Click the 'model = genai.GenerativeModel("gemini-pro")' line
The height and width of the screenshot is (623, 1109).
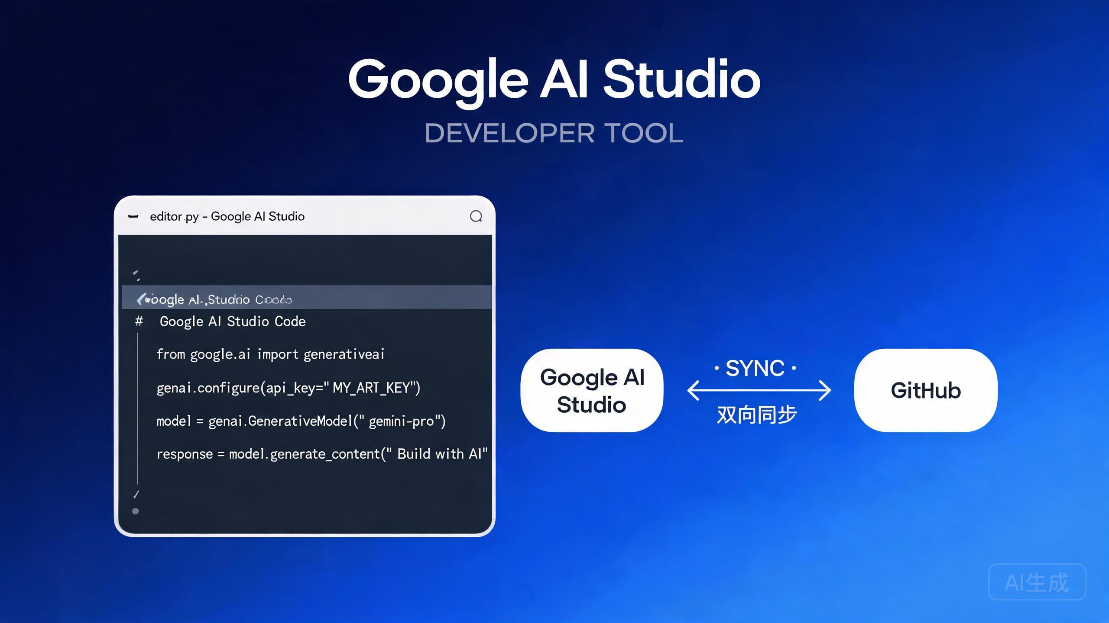(x=301, y=421)
